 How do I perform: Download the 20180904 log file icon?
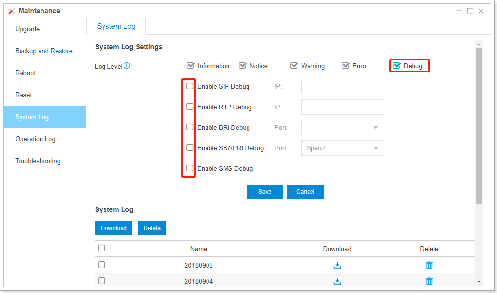(337, 281)
